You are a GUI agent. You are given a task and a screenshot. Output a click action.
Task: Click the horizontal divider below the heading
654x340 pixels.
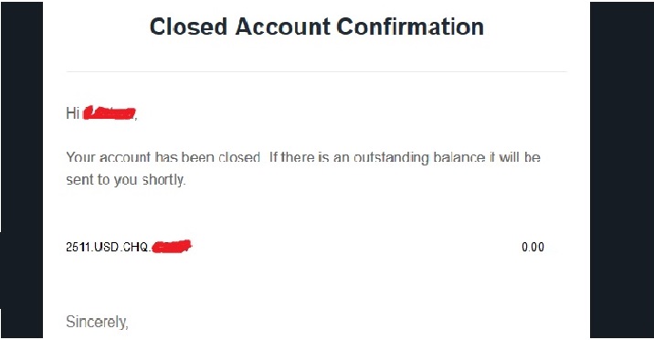(316, 72)
